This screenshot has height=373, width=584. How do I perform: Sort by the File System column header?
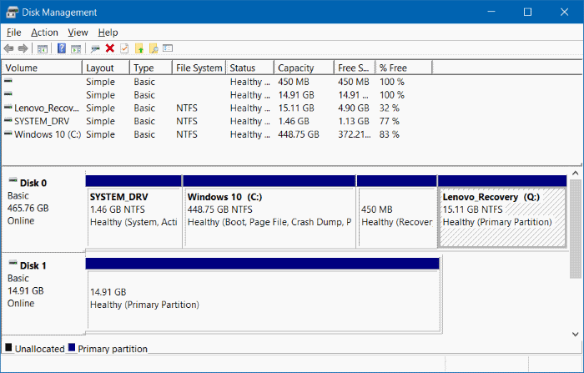click(199, 68)
